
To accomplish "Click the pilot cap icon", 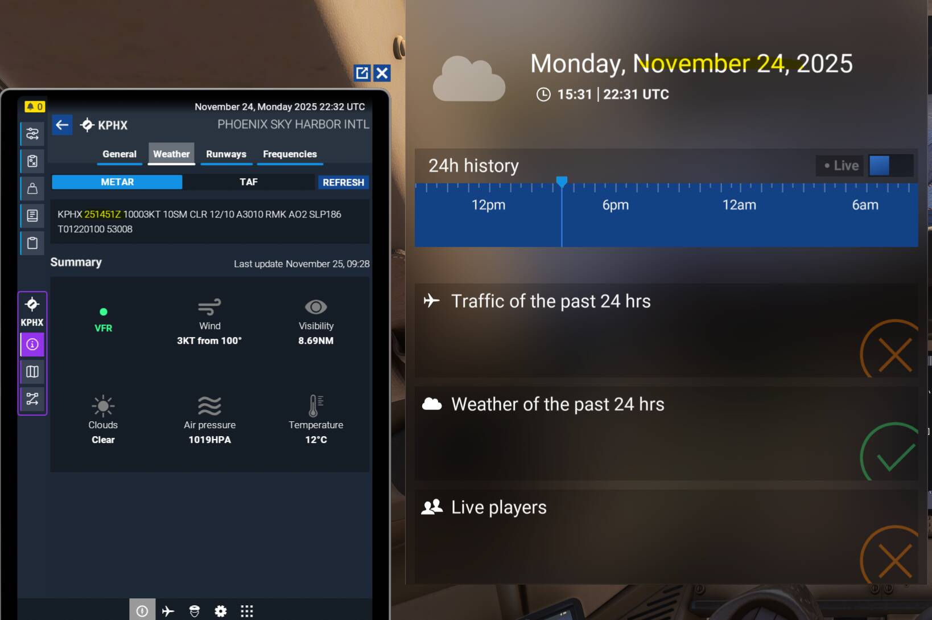I will point(195,611).
